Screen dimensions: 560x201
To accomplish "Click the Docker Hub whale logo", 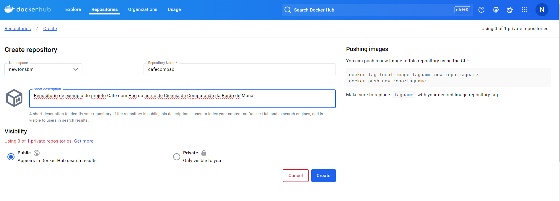I will (27, 9).
